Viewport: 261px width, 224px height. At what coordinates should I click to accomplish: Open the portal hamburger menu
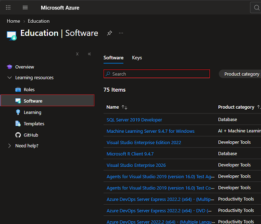pos(25,8)
